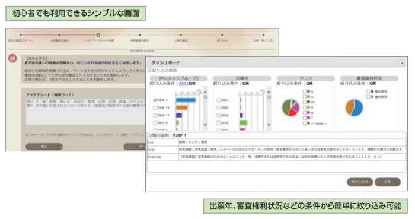Click the hollow current-step marker on the progress line

click(x=98, y=34)
